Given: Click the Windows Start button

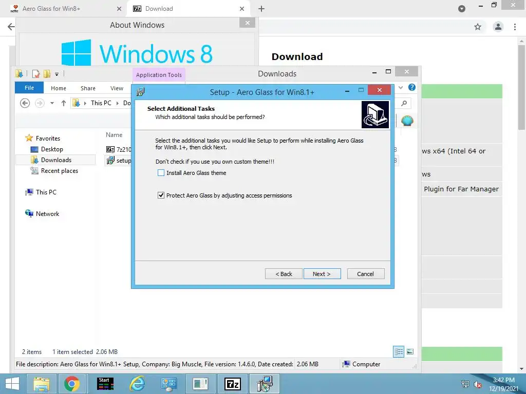Looking at the screenshot, I should (x=12, y=384).
